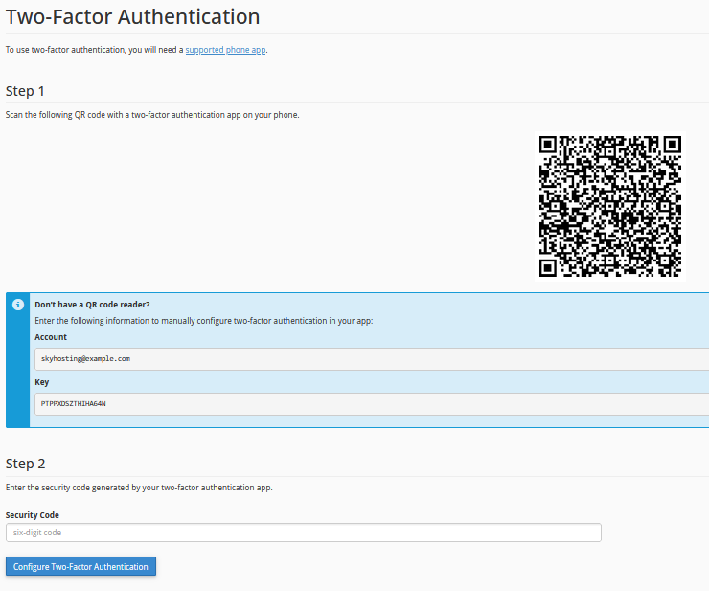Click the Two-Factor Authentication page heading
The image size is (709, 591).
[132, 17]
